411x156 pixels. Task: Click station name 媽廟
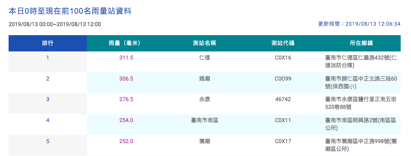[205, 79]
